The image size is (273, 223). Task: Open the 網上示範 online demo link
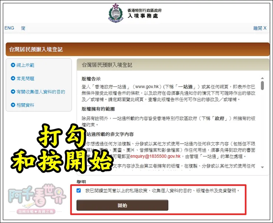pyautogui.click(x=25, y=65)
